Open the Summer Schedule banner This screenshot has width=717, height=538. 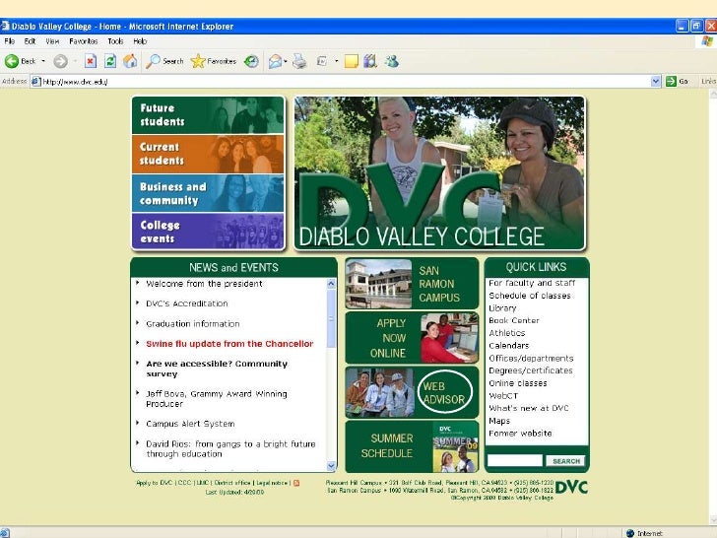click(x=412, y=446)
